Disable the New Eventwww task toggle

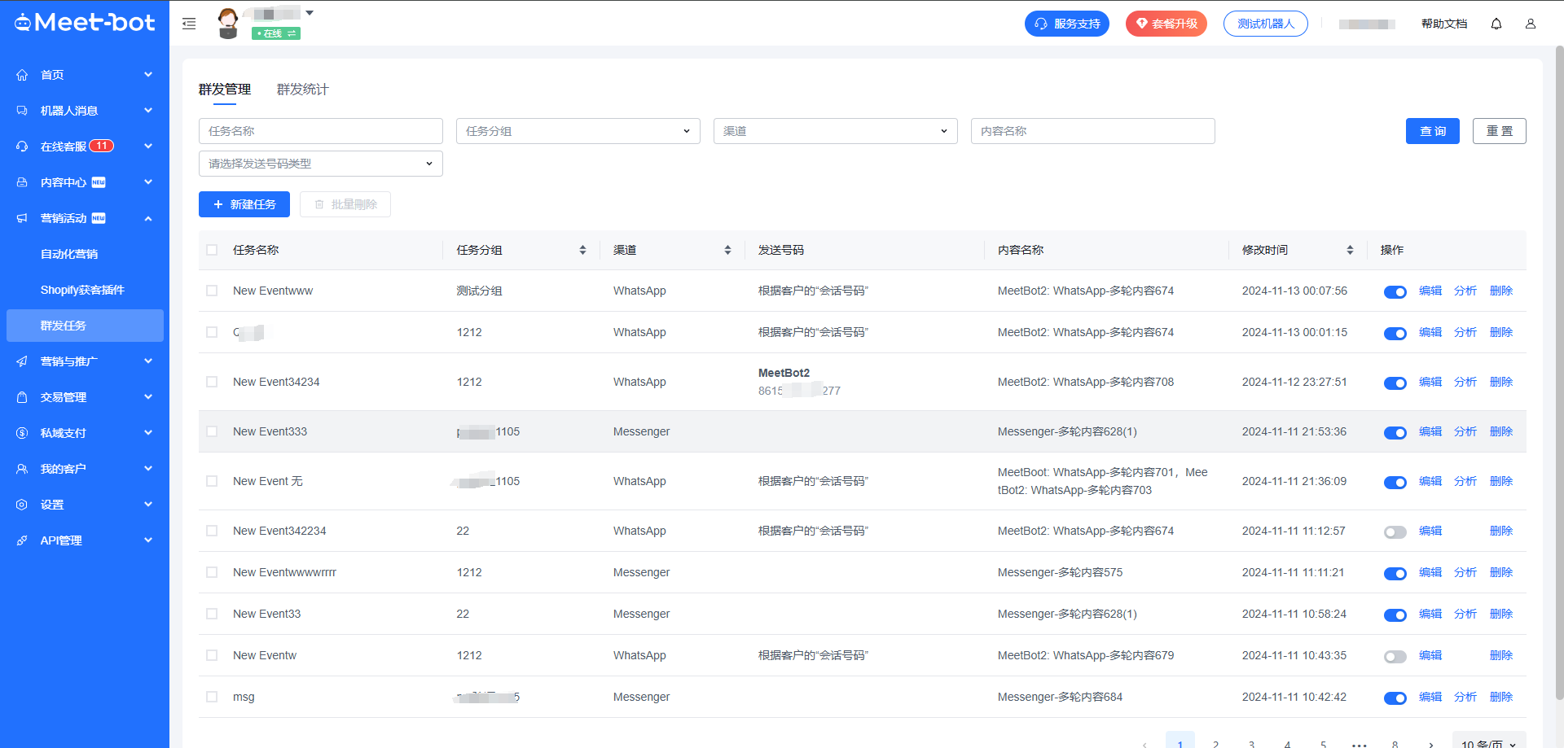point(1395,292)
